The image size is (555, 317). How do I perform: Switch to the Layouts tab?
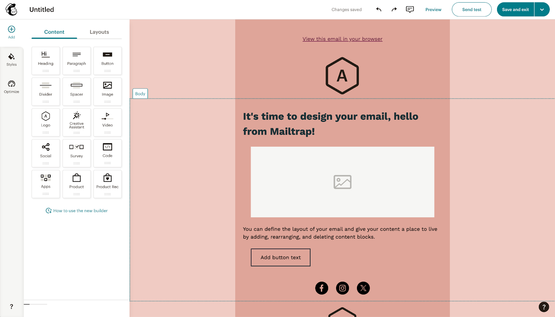click(x=99, y=32)
